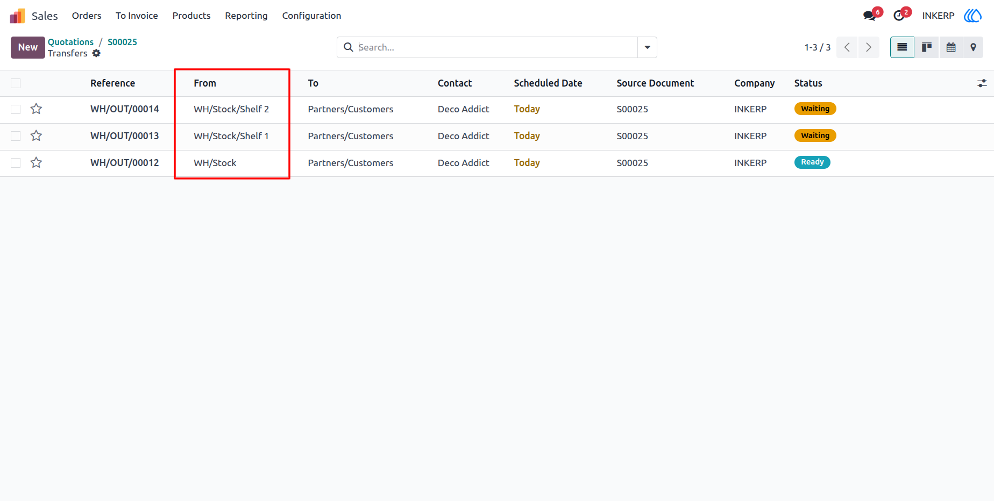Open the messages conversation icon

[869, 16]
